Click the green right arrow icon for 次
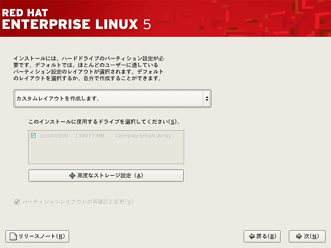The width and height of the screenshot is (331, 248). coord(299,237)
